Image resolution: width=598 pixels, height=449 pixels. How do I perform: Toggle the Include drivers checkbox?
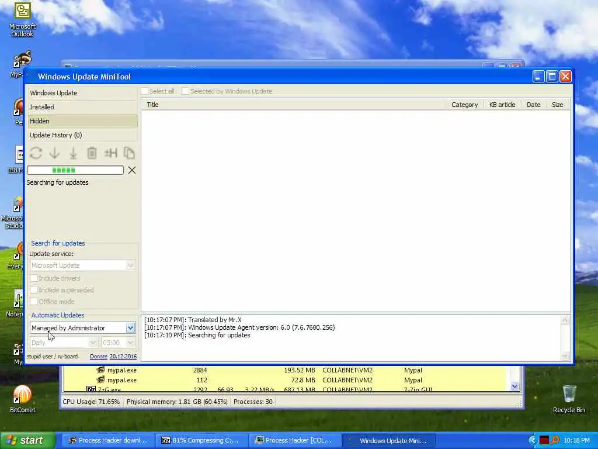(34, 278)
